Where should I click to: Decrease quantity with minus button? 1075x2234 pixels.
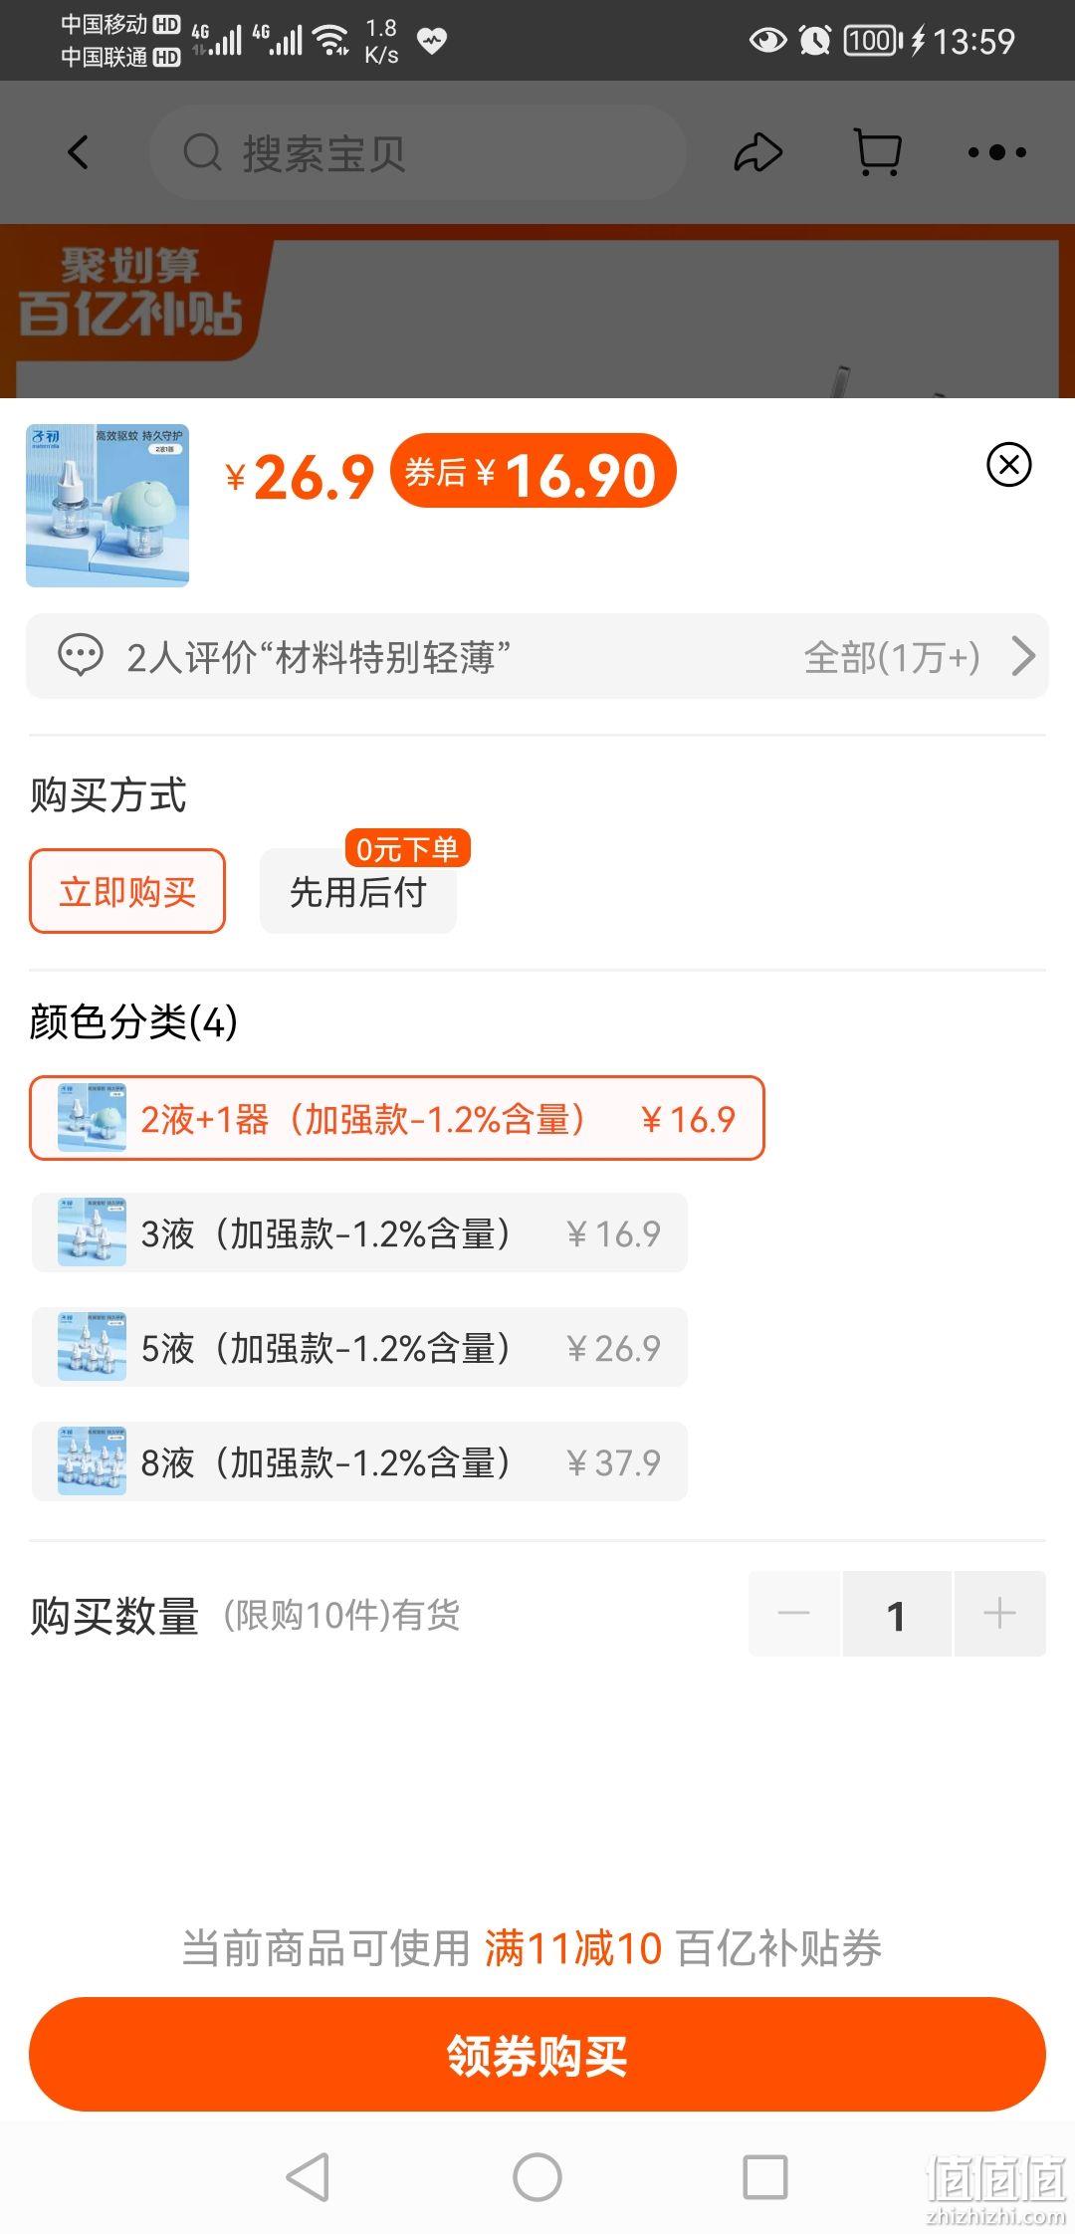point(794,1614)
